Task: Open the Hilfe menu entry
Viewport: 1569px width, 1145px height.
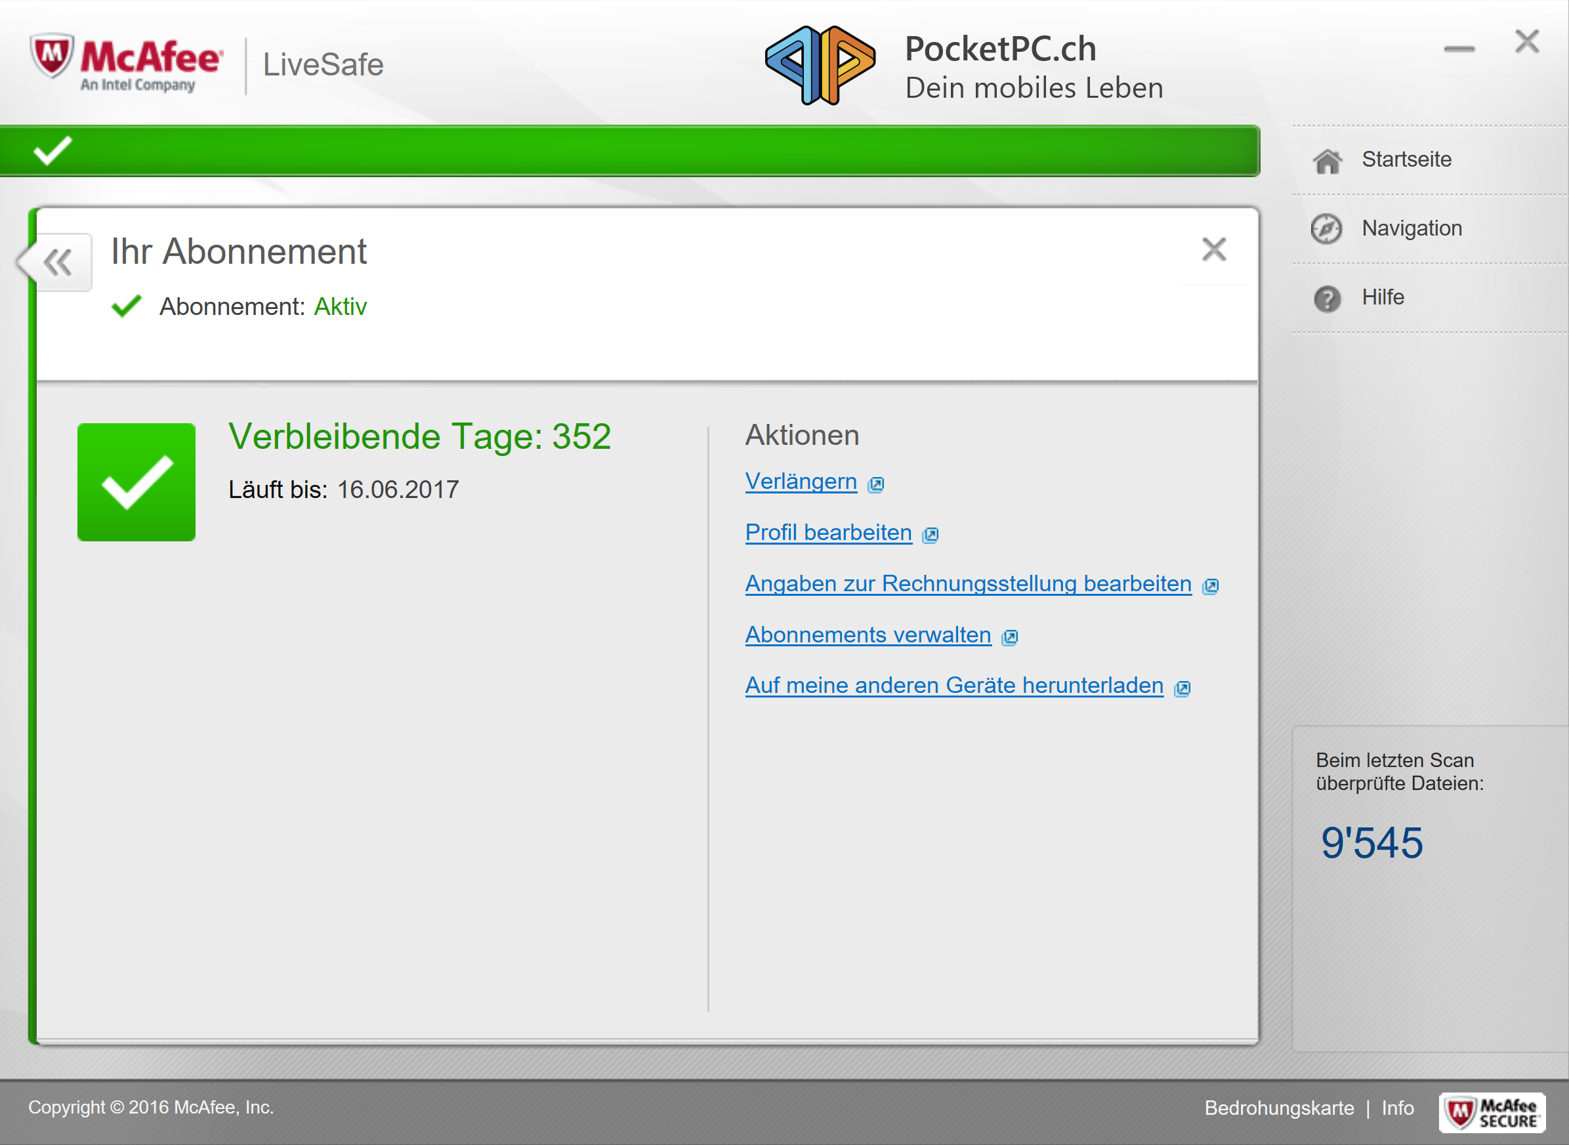Action: point(1383,297)
